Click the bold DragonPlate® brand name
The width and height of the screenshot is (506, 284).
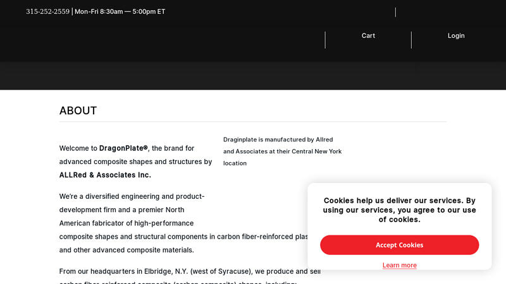pos(123,148)
